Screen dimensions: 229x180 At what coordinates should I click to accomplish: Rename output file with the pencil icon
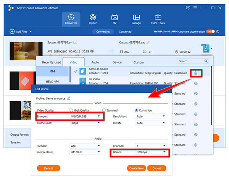click(148, 42)
